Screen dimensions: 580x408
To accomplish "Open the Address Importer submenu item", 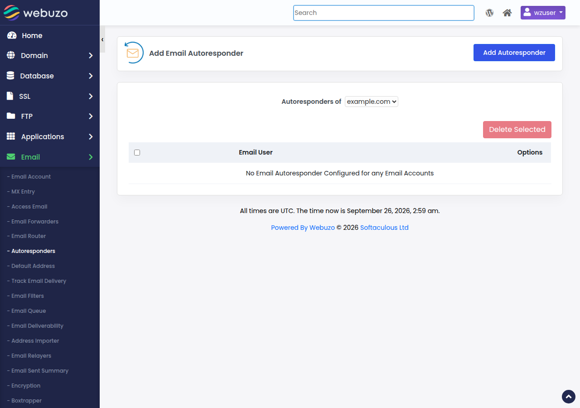I will click(33, 341).
